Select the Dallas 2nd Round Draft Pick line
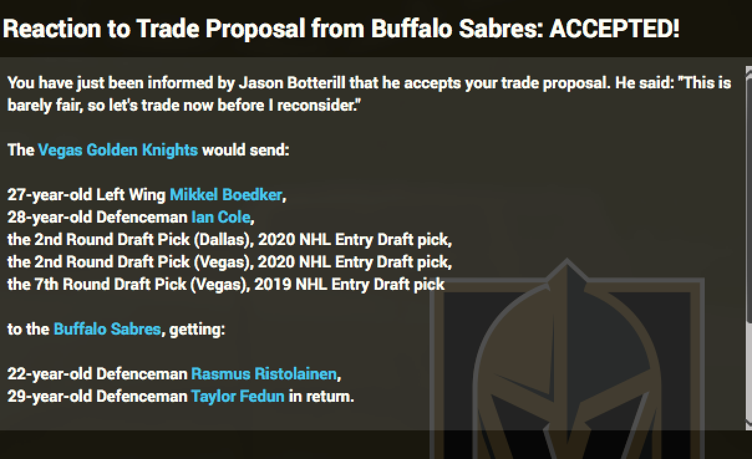This screenshot has width=752, height=459. pos(229,239)
